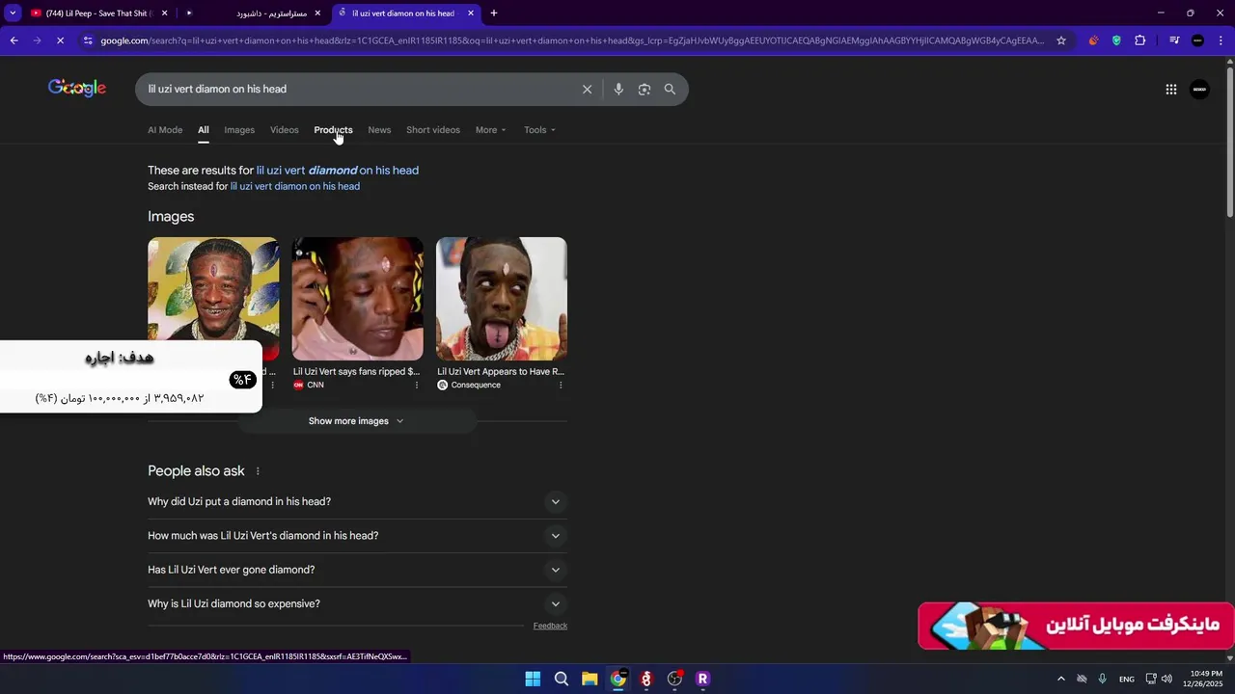View site information icon in address bar
This screenshot has width=1235, height=694.
point(88,40)
